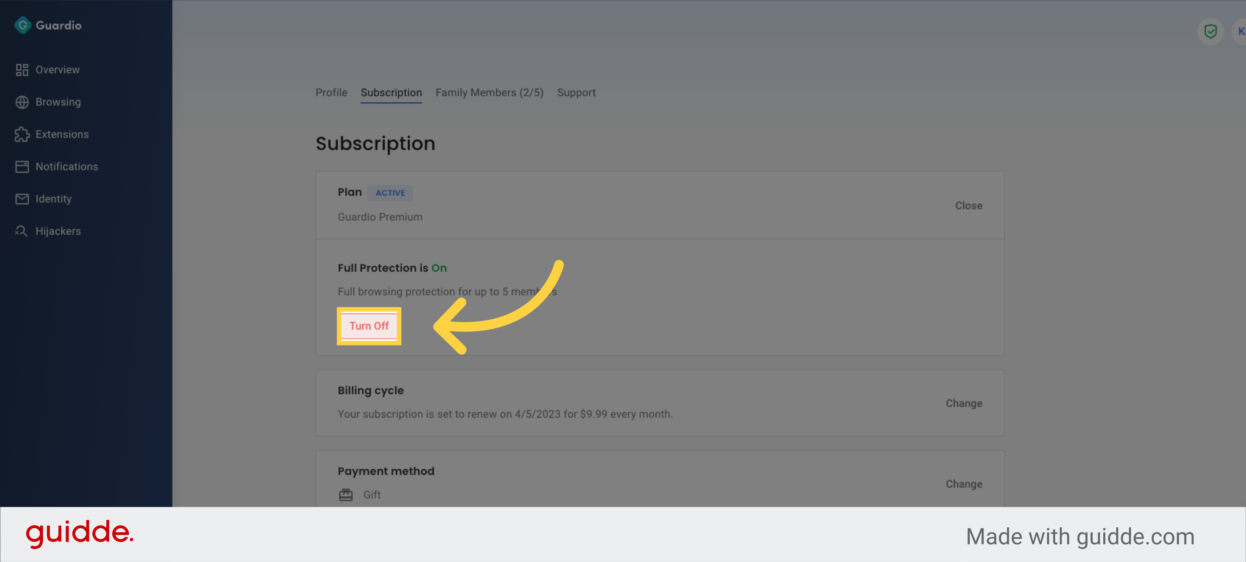Open Hijackers text in the sidebar
The image size is (1246, 562).
coord(58,231)
